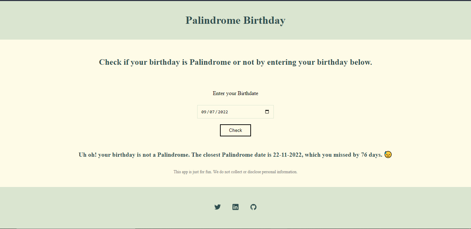Viewport: 471px width, 229px height.
Task: Click the sad emoji after the result message
Action: (388, 155)
